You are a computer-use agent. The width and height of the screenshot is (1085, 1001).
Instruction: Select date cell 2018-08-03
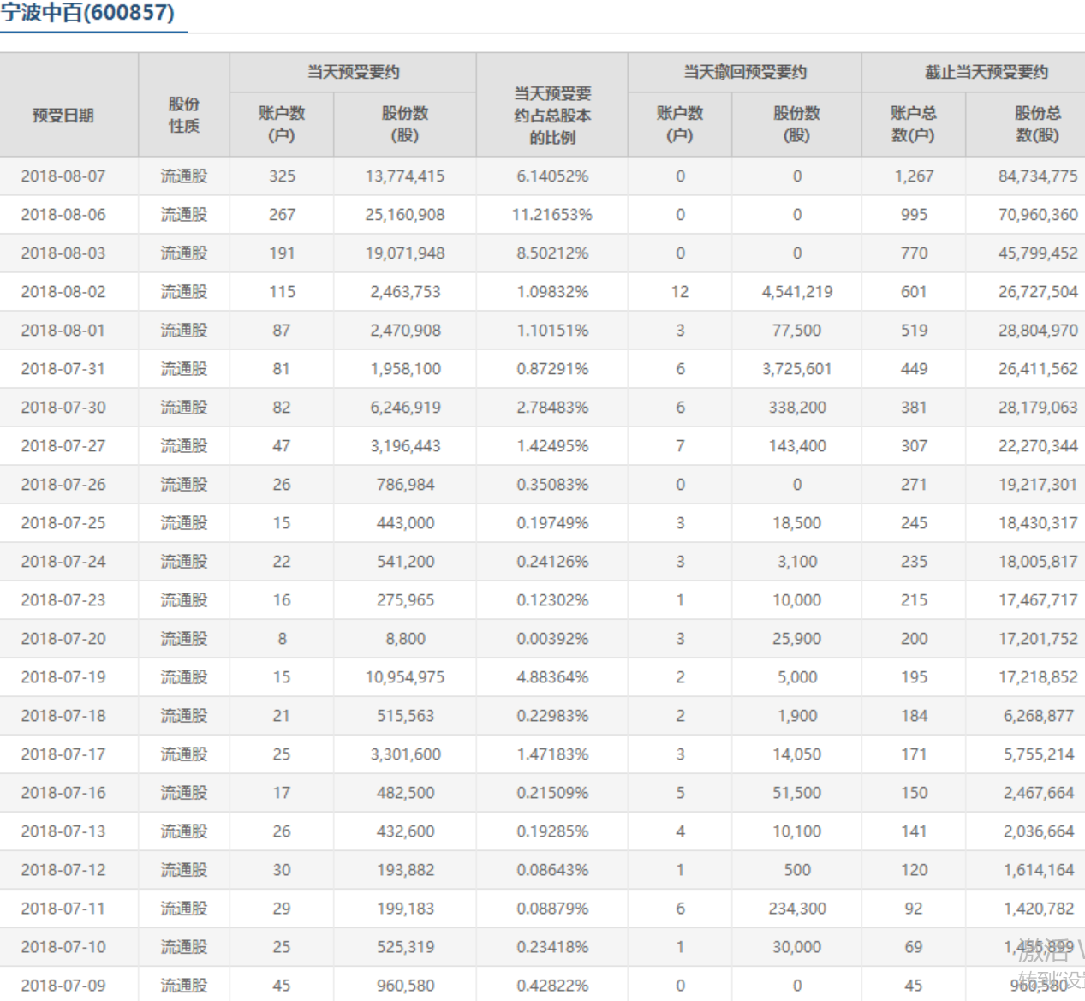[63, 253]
